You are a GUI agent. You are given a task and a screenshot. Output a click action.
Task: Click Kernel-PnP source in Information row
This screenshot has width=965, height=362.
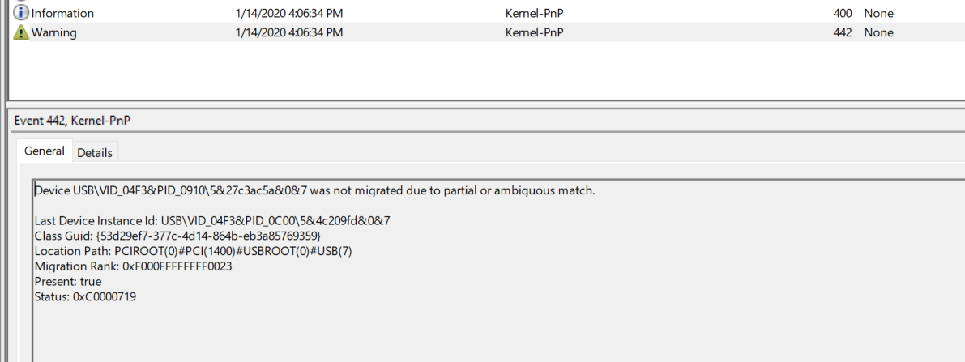click(534, 13)
